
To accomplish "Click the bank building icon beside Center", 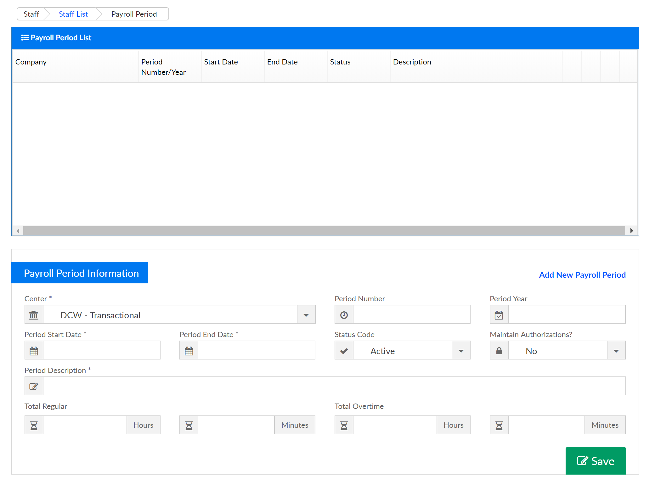I will tap(34, 315).
